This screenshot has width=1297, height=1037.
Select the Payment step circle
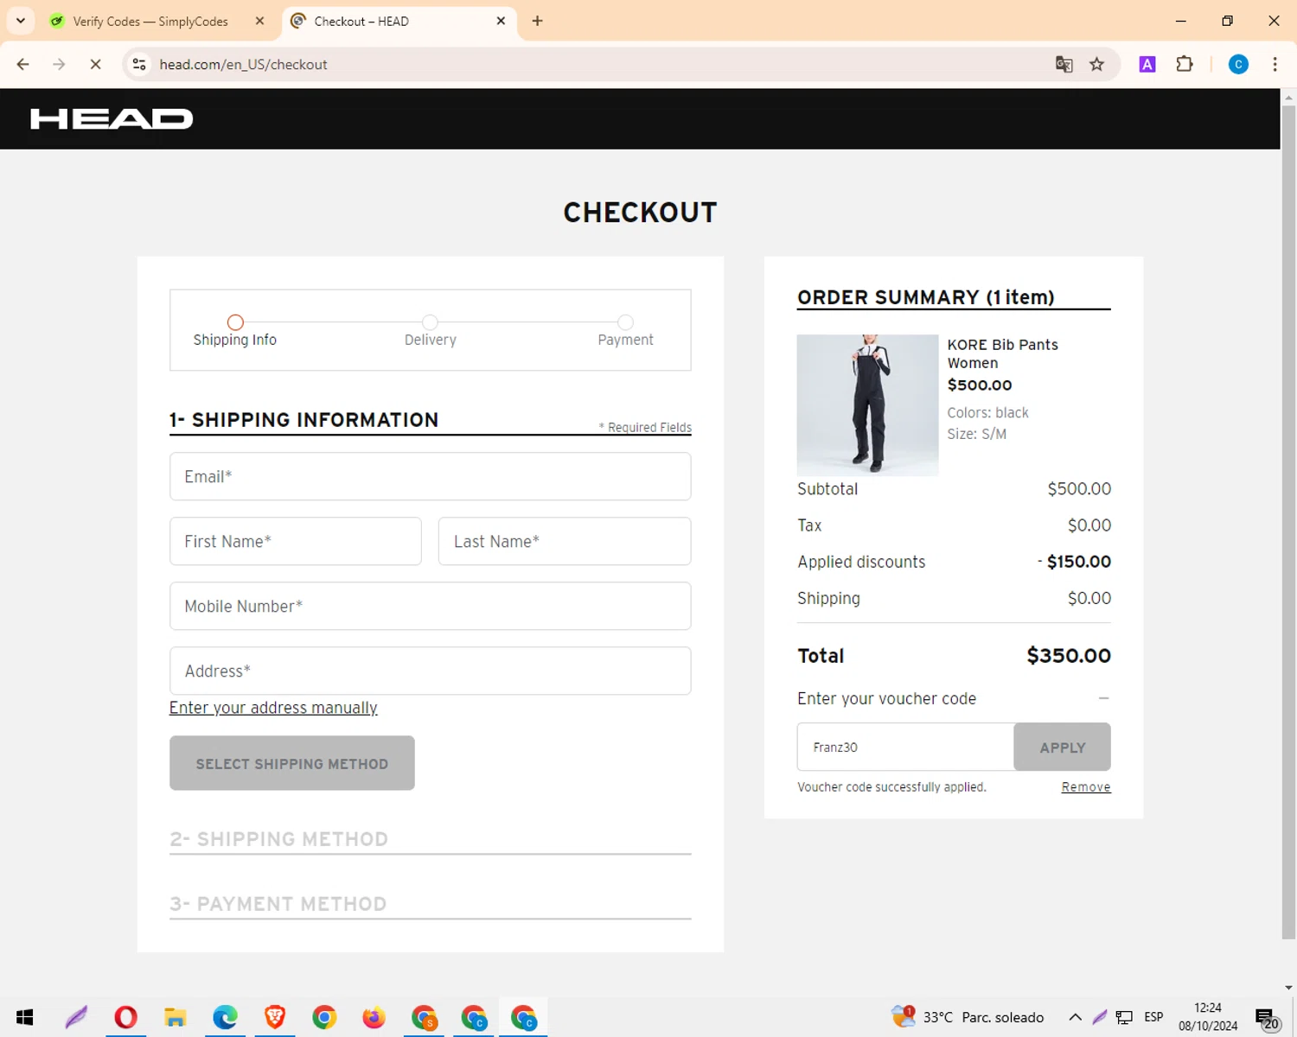(626, 322)
